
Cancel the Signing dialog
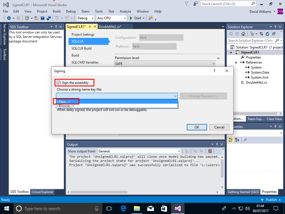219,127
